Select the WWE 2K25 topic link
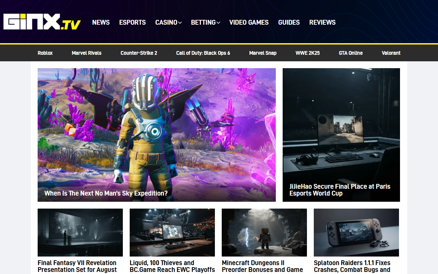 pos(308,53)
